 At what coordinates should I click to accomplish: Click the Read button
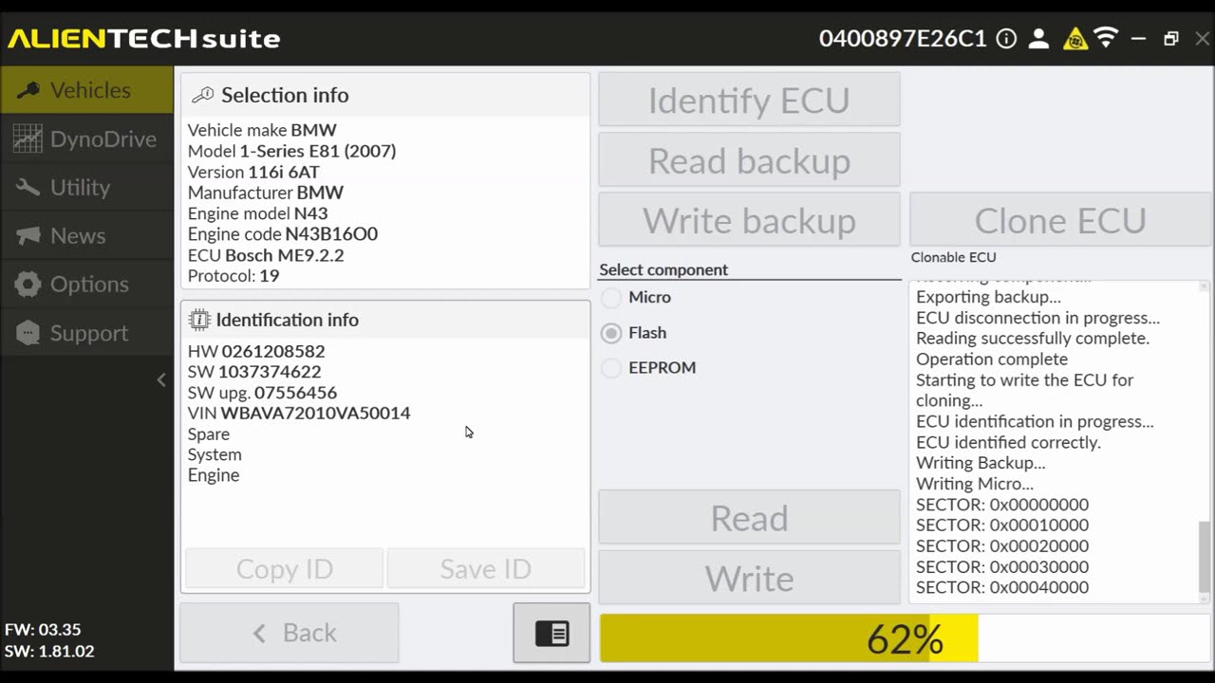point(749,517)
